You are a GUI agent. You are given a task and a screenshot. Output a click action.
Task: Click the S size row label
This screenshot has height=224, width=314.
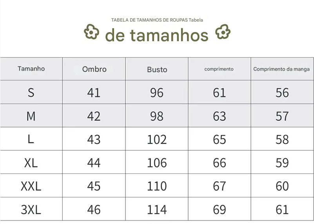tap(31, 93)
